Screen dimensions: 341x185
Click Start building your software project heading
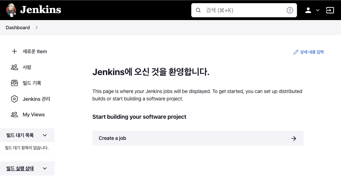[x=139, y=117]
